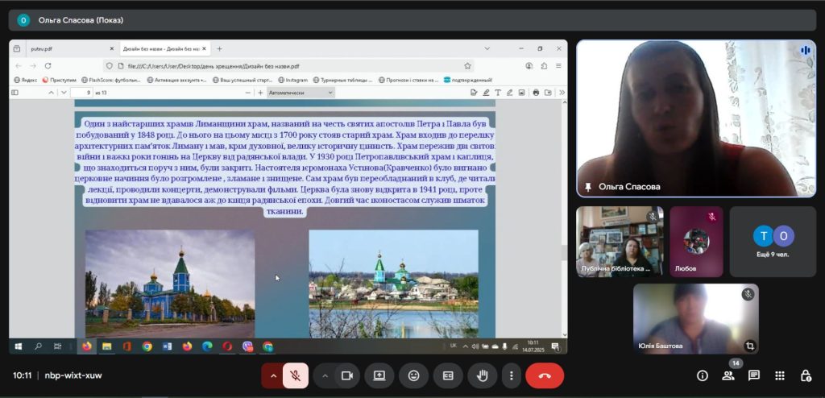Select Ольга Спасова's pinned video tile

(695, 118)
